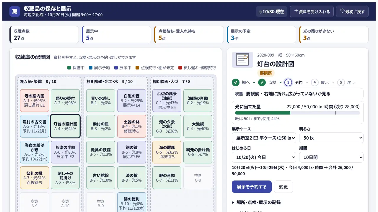Select the 祭りの番付 A-2 item

(x=65, y=100)
